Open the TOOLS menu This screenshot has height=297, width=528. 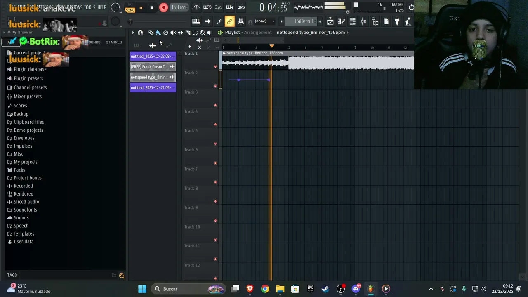click(x=90, y=7)
